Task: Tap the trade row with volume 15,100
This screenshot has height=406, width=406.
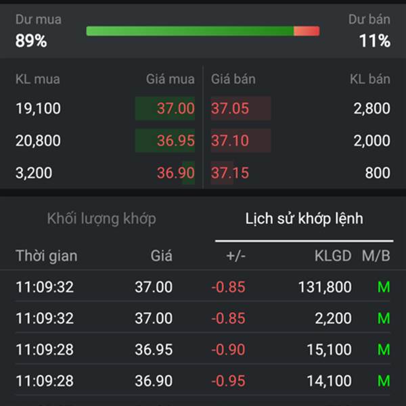Action: [x=203, y=350]
